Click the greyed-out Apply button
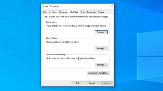This screenshot has height=91, width=163. 106,83
